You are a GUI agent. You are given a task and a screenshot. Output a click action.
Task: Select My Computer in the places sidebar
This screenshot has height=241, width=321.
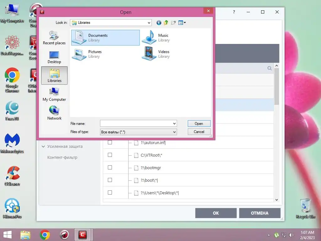[x=54, y=94]
